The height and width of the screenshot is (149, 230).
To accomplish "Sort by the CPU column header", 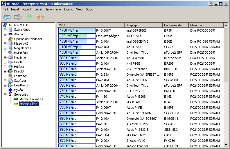I will (91, 25).
